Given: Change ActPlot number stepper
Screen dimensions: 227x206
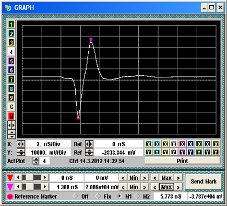Looking at the screenshot, I should coord(36,161).
